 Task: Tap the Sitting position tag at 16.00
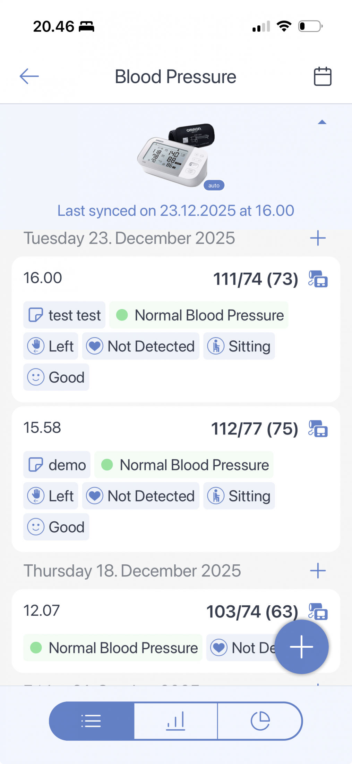pyautogui.click(x=239, y=346)
